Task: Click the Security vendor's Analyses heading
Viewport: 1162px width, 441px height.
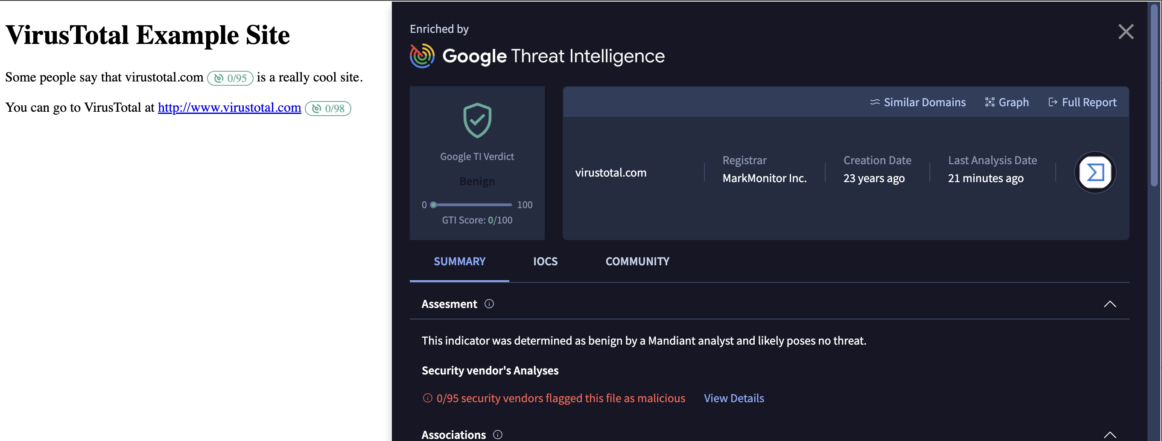Action: tap(490, 370)
